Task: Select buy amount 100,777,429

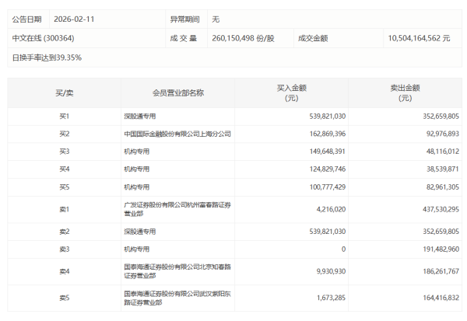Action: point(328,187)
